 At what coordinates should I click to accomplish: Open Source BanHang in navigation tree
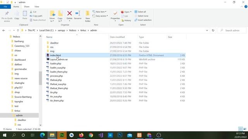pos(23,97)
